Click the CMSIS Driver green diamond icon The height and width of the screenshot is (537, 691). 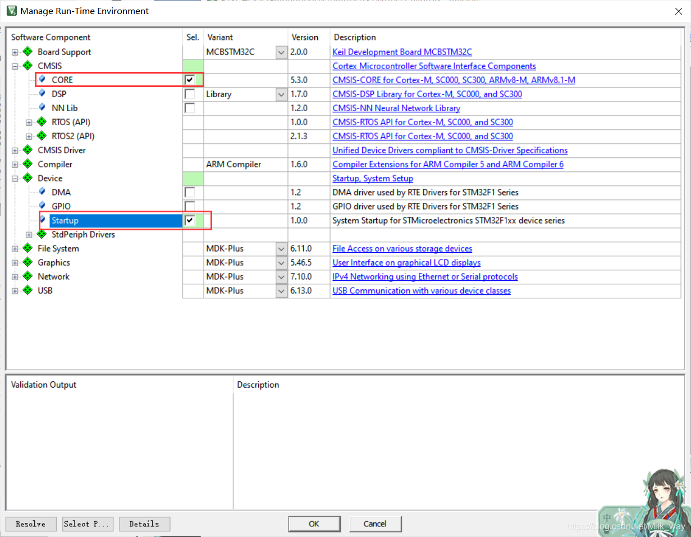pos(28,150)
